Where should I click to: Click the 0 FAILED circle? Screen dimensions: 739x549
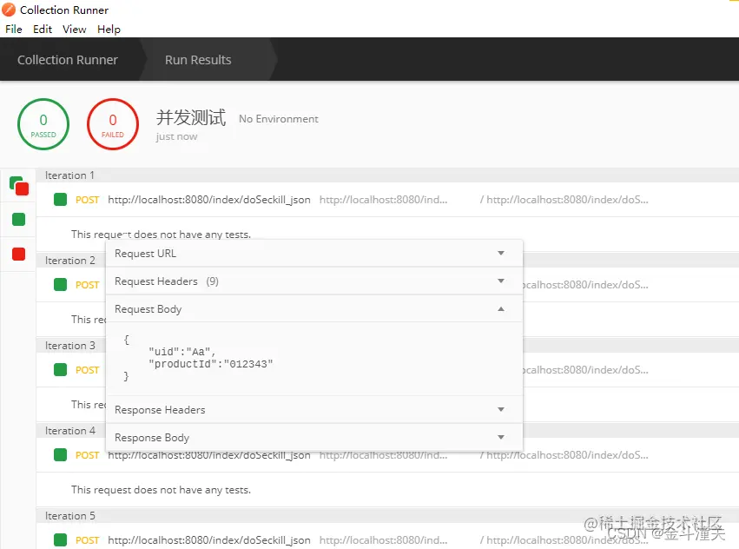[x=113, y=124]
